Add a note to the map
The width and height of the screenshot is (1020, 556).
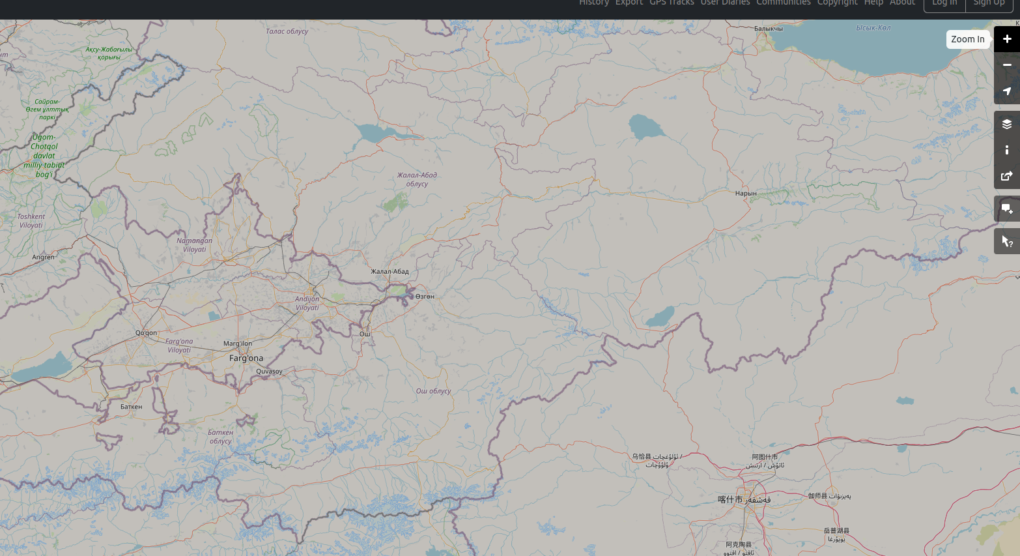tap(1006, 209)
